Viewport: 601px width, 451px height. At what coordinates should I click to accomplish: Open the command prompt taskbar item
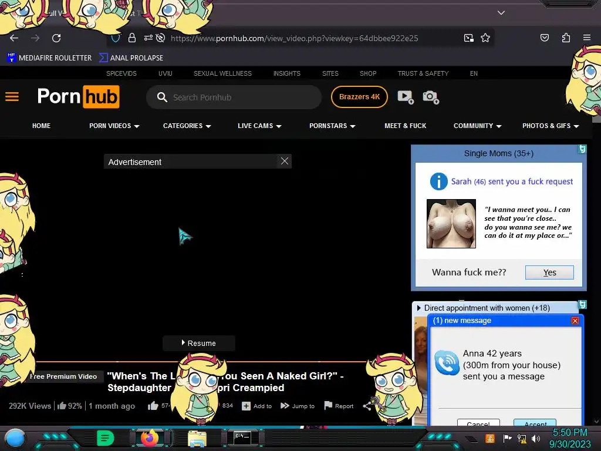pyautogui.click(x=242, y=438)
